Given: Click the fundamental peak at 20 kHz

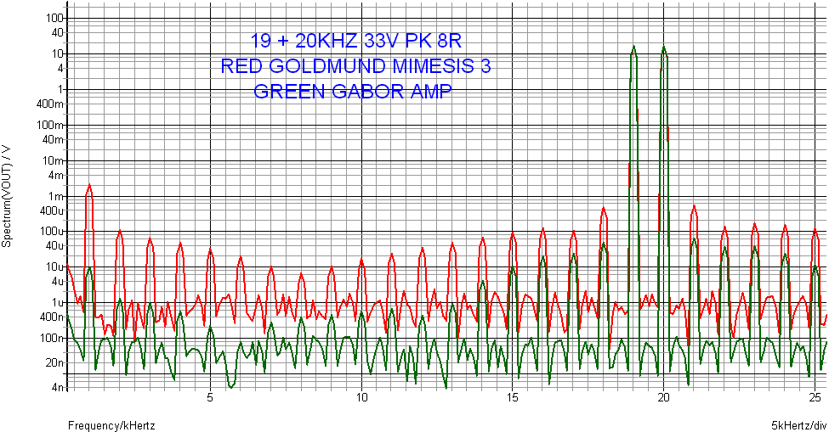Looking at the screenshot, I should (663, 48).
